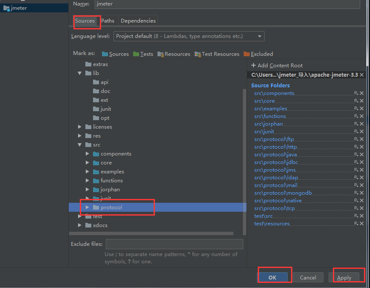The image size is (370, 288).
Task: Unmark src\protocol\mongodb source folder with X
Action: point(361,193)
